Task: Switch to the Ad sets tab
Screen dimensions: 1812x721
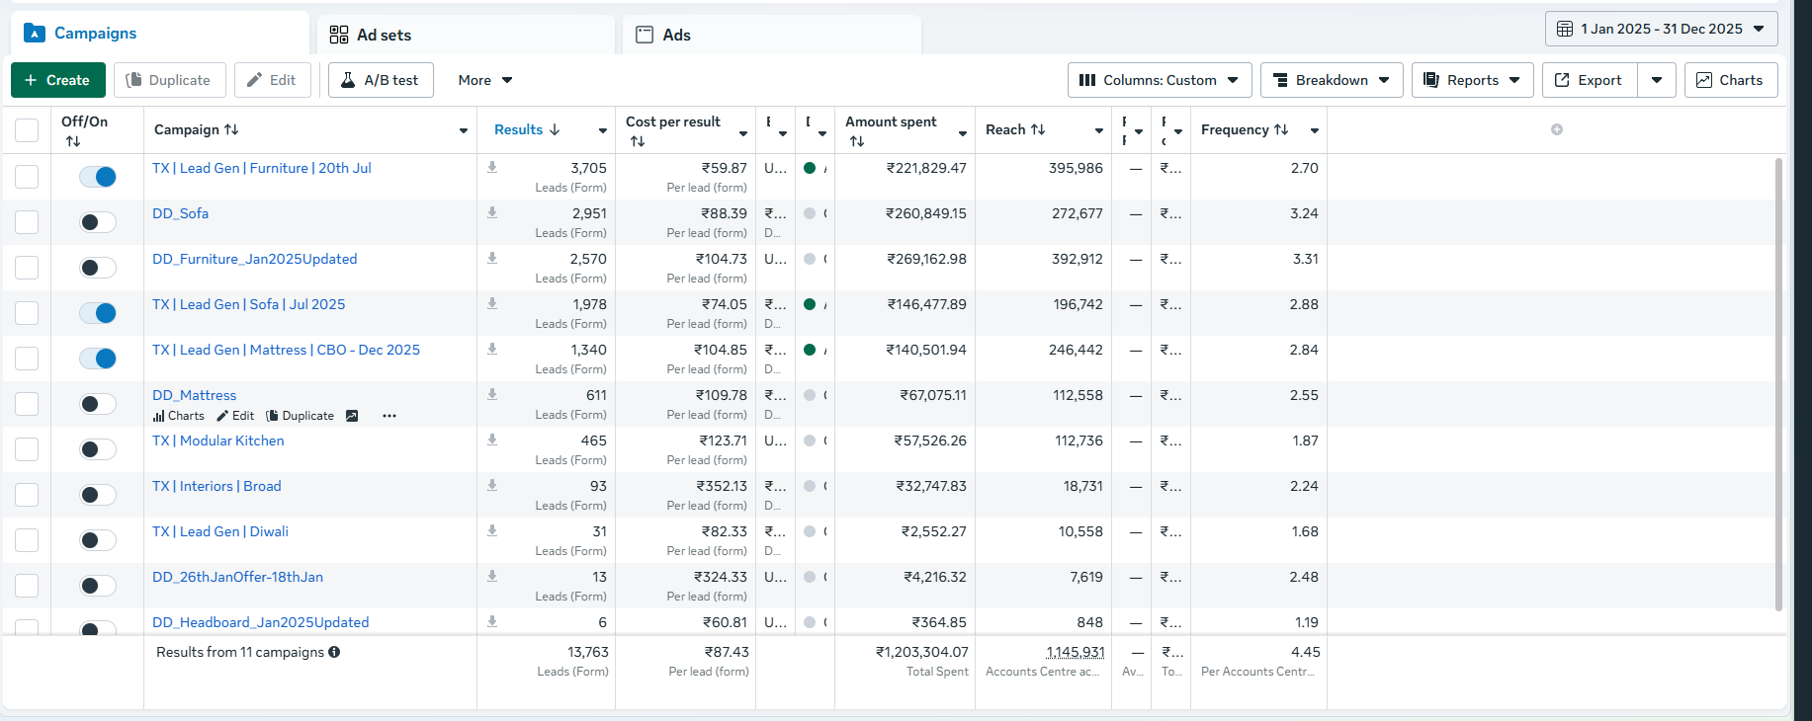Action: pos(384,35)
